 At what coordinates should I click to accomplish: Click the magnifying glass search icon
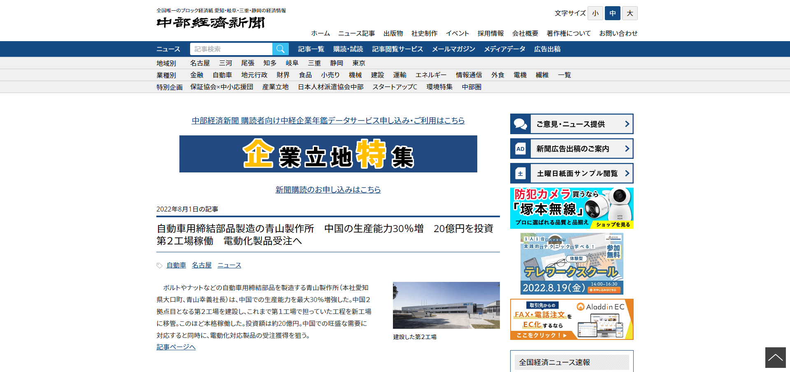click(280, 49)
